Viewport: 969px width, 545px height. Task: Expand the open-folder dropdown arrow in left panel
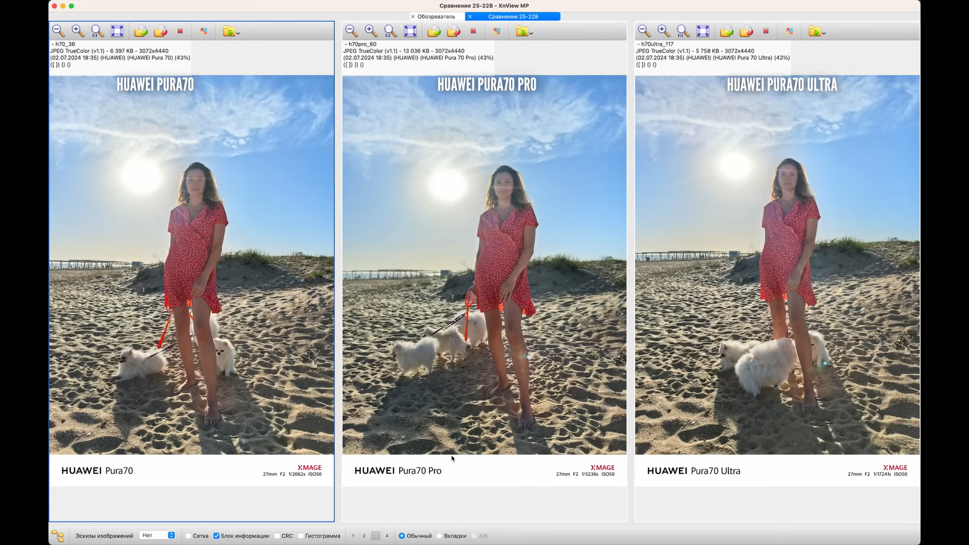[x=238, y=33]
